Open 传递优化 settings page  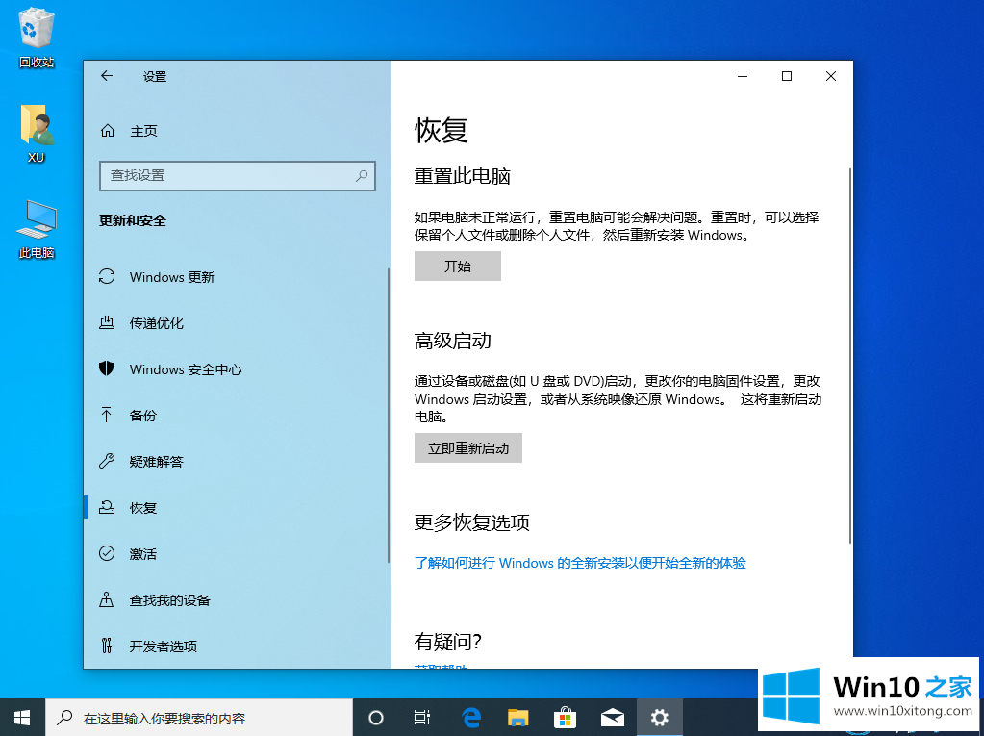pyautogui.click(x=141, y=323)
